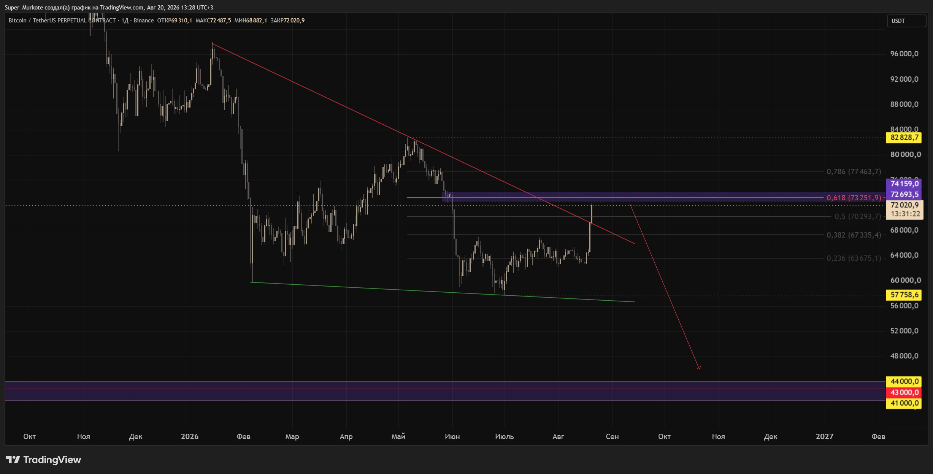Viewport: 933px width, 474px height.
Task: Click the 41 000,0 yellow price label
Action: (x=904, y=403)
